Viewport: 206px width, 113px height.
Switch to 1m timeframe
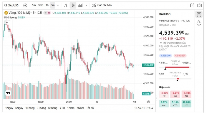click(34, 5)
